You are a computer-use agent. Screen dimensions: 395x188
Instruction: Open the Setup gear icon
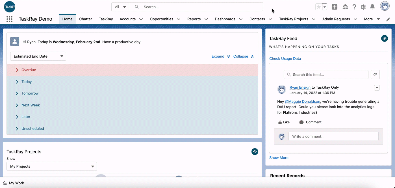(x=363, y=7)
